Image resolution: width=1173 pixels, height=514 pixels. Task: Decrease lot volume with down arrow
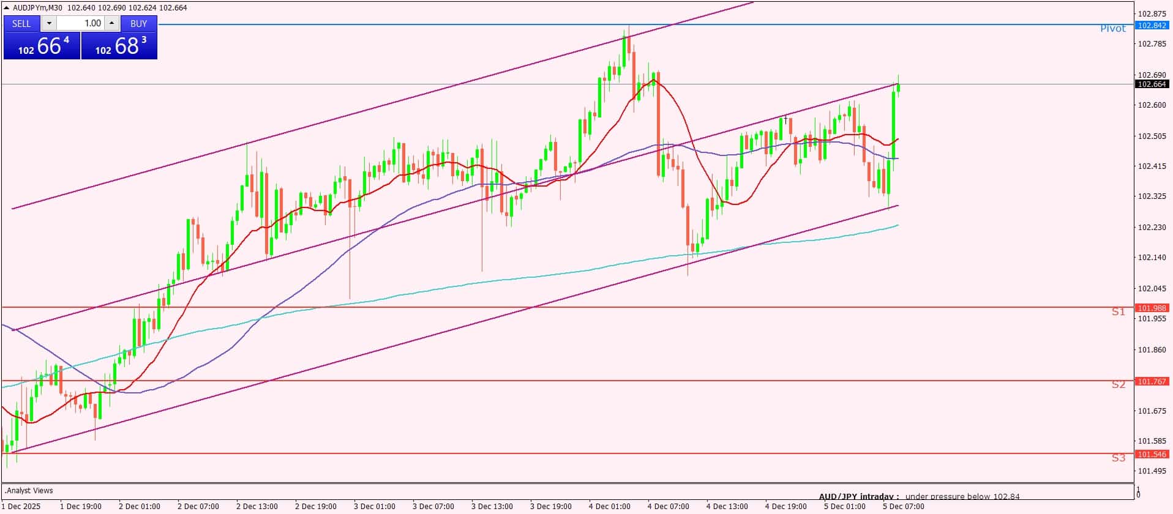pos(49,23)
